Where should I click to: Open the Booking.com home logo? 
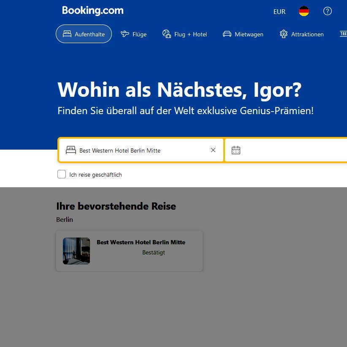93,11
